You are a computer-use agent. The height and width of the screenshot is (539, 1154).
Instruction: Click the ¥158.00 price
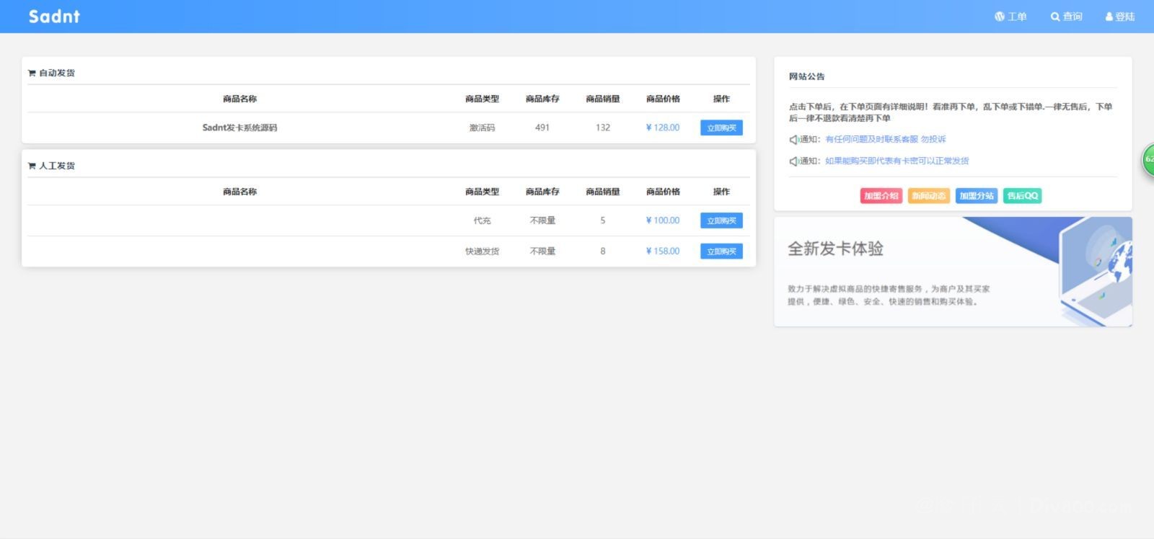pyautogui.click(x=662, y=251)
